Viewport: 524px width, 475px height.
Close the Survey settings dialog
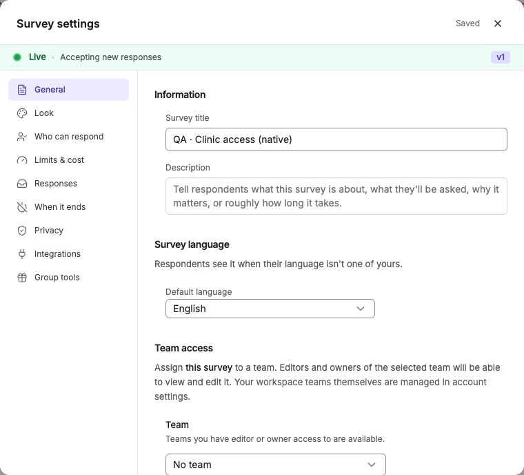(498, 23)
